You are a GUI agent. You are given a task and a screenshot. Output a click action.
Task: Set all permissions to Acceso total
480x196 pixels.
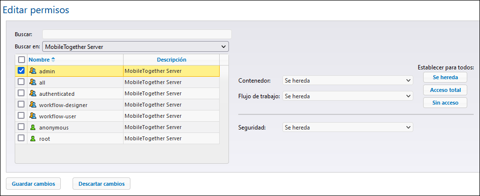point(445,90)
